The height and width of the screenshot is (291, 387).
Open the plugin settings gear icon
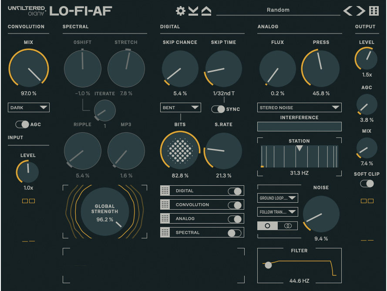click(180, 11)
